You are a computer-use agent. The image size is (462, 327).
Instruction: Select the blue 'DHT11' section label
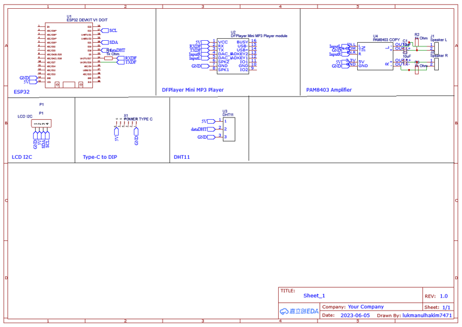coord(182,157)
